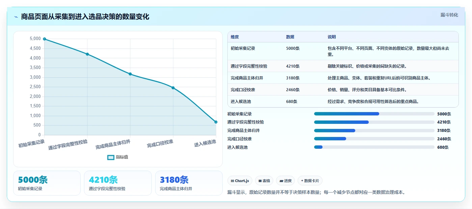The height and width of the screenshot is (209, 472).
Task: Click the 3180条 table cell
Action: [x=293, y=78]
